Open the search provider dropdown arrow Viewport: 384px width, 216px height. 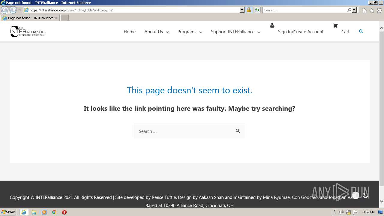pyautogui.click(x=354, y=10)
